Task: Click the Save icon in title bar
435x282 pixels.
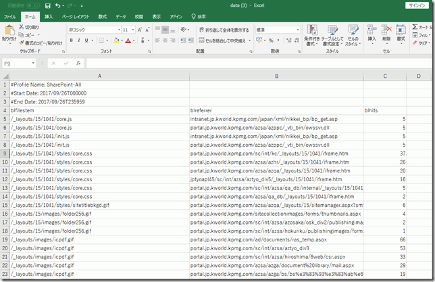Action: click(48, 5)
